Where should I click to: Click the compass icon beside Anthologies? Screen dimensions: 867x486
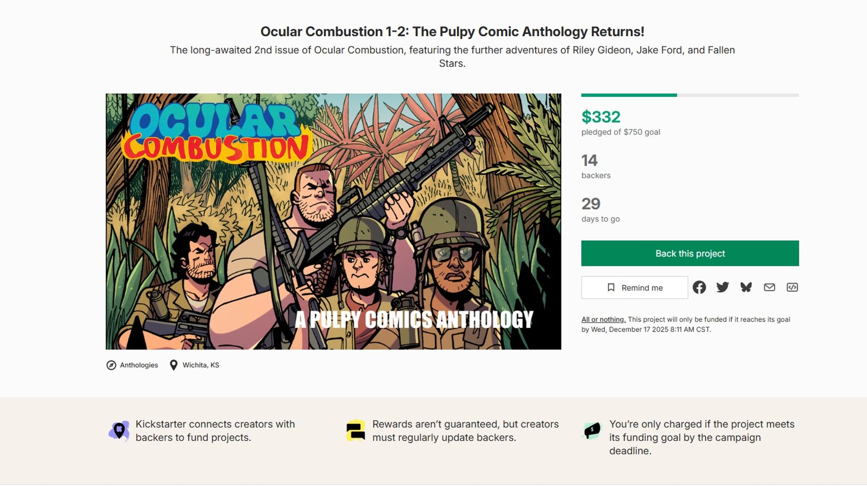point(111,365)
